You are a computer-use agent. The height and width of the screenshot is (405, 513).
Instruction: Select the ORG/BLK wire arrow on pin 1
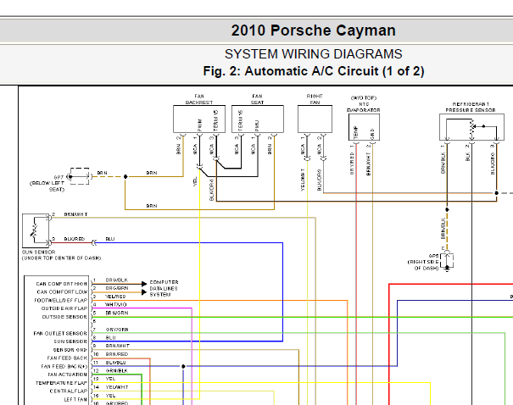pos(143,283)
